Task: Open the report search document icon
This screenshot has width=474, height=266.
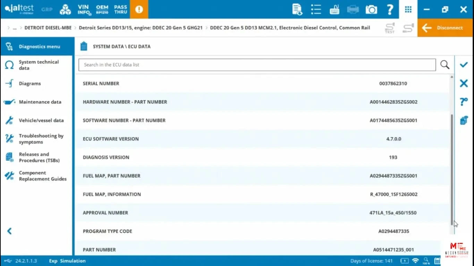Action: pos(297,9)
